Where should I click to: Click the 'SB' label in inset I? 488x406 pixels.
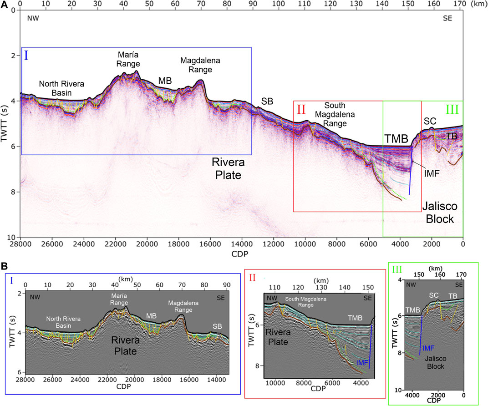coord(217,326)
